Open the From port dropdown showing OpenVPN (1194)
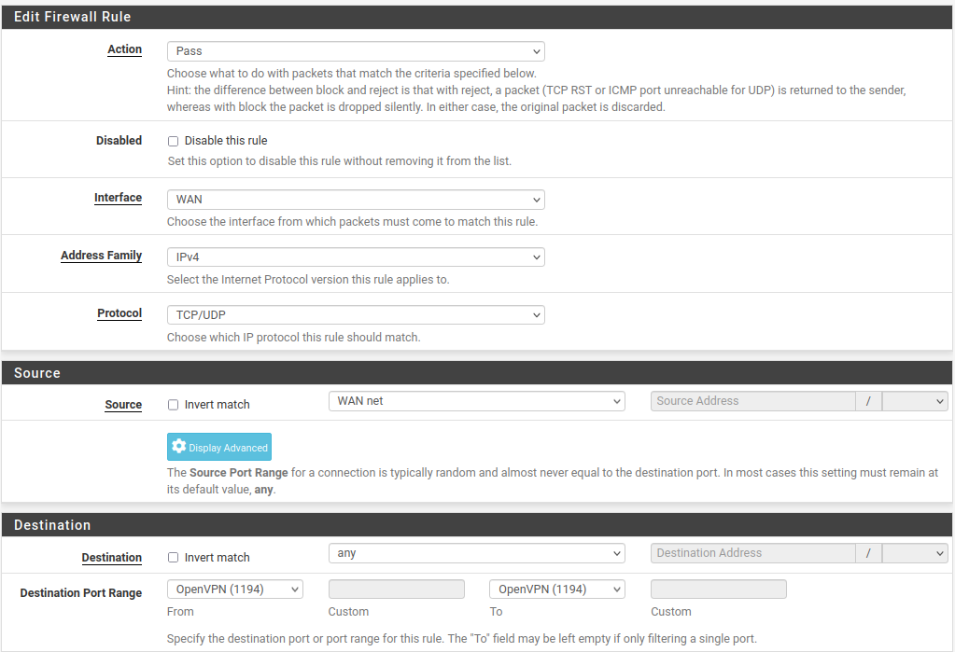The width and height of the screenshot is (955, 652). [234, 589]
